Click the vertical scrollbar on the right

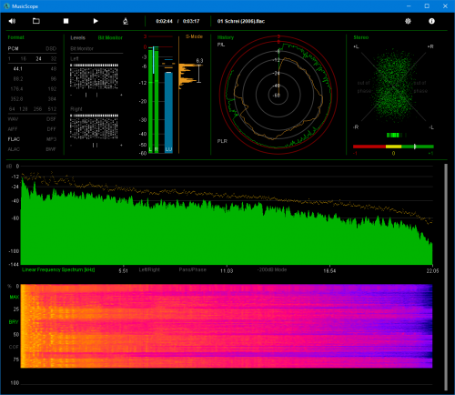[x=446, y=277]
